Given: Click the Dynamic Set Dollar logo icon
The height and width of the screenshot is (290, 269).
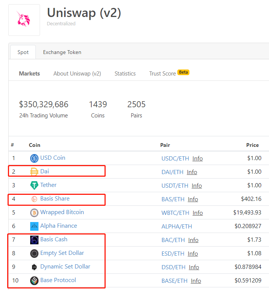Looking at the screenshot, I should [34, 267].
